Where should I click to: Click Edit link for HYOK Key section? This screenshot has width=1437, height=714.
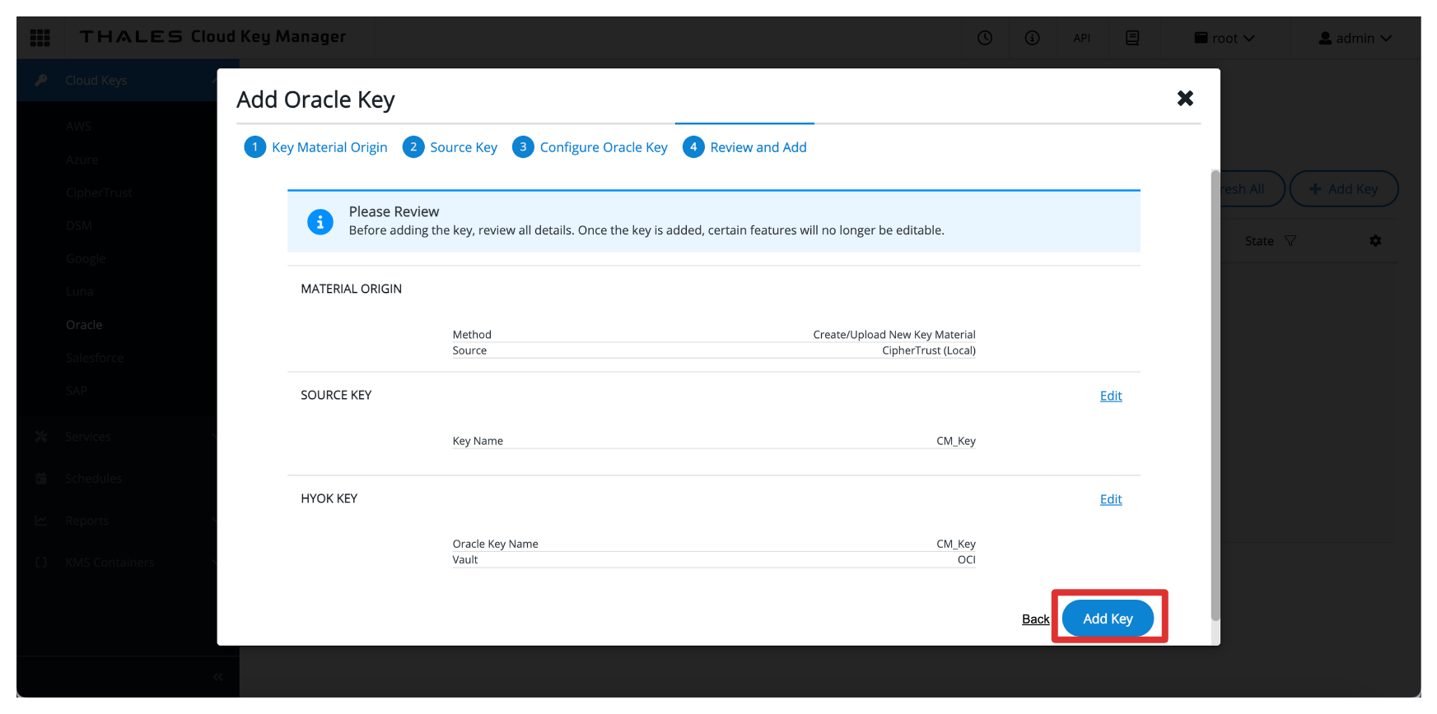point(1110,499)
